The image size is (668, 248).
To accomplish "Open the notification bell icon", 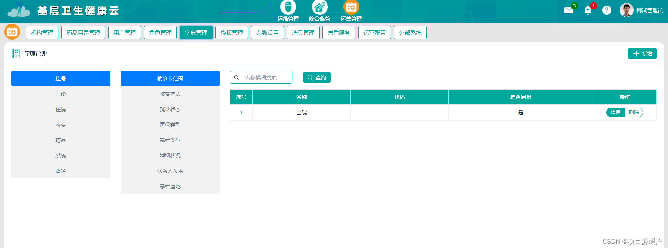I will coord(588,10).
